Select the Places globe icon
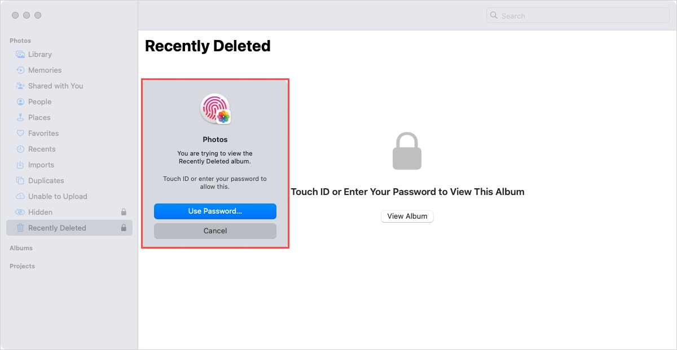Image resolution: width=677 pixels, height=350 pixels. (19, 117)
